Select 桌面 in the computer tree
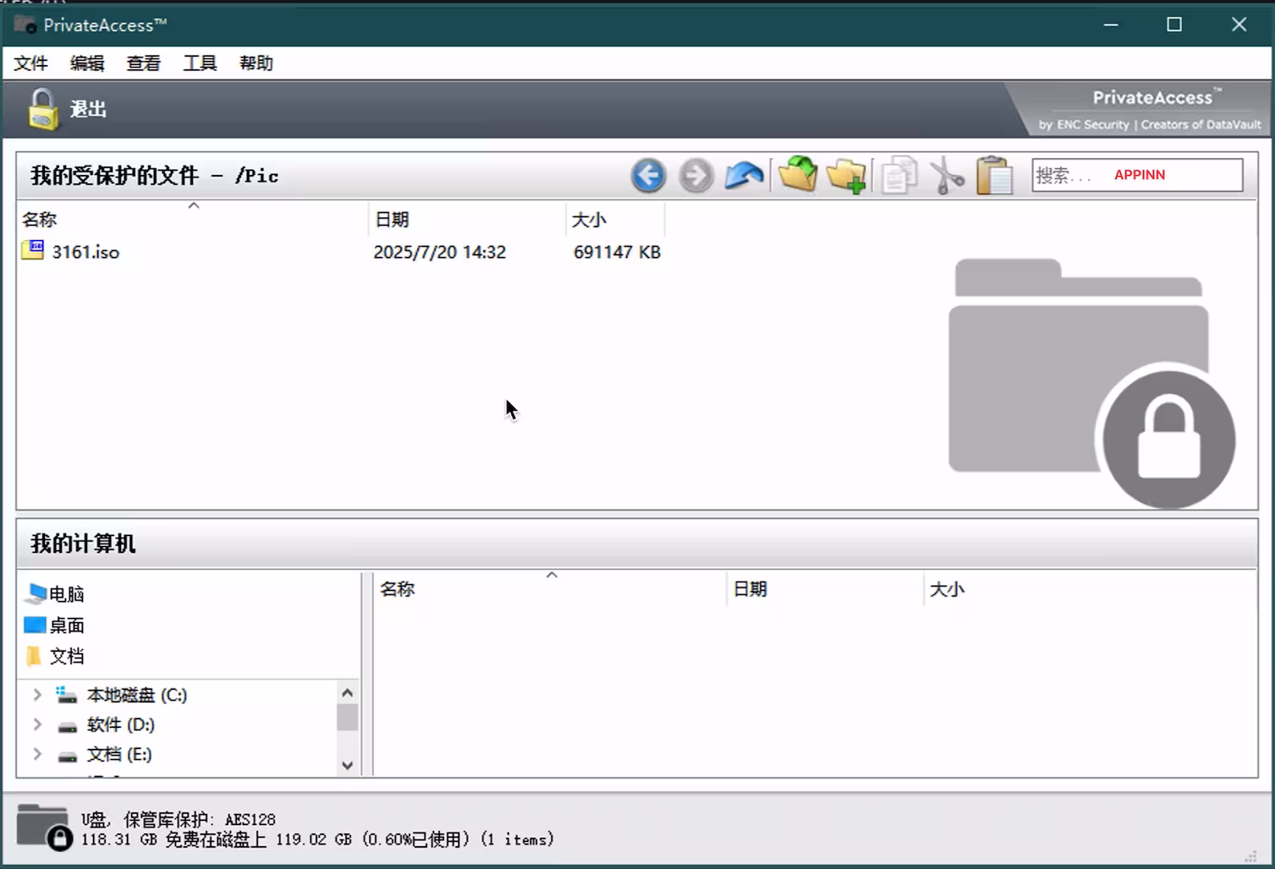Image resolution: width=1275 pixels, height=869 pixels. [x=67, y=626]
